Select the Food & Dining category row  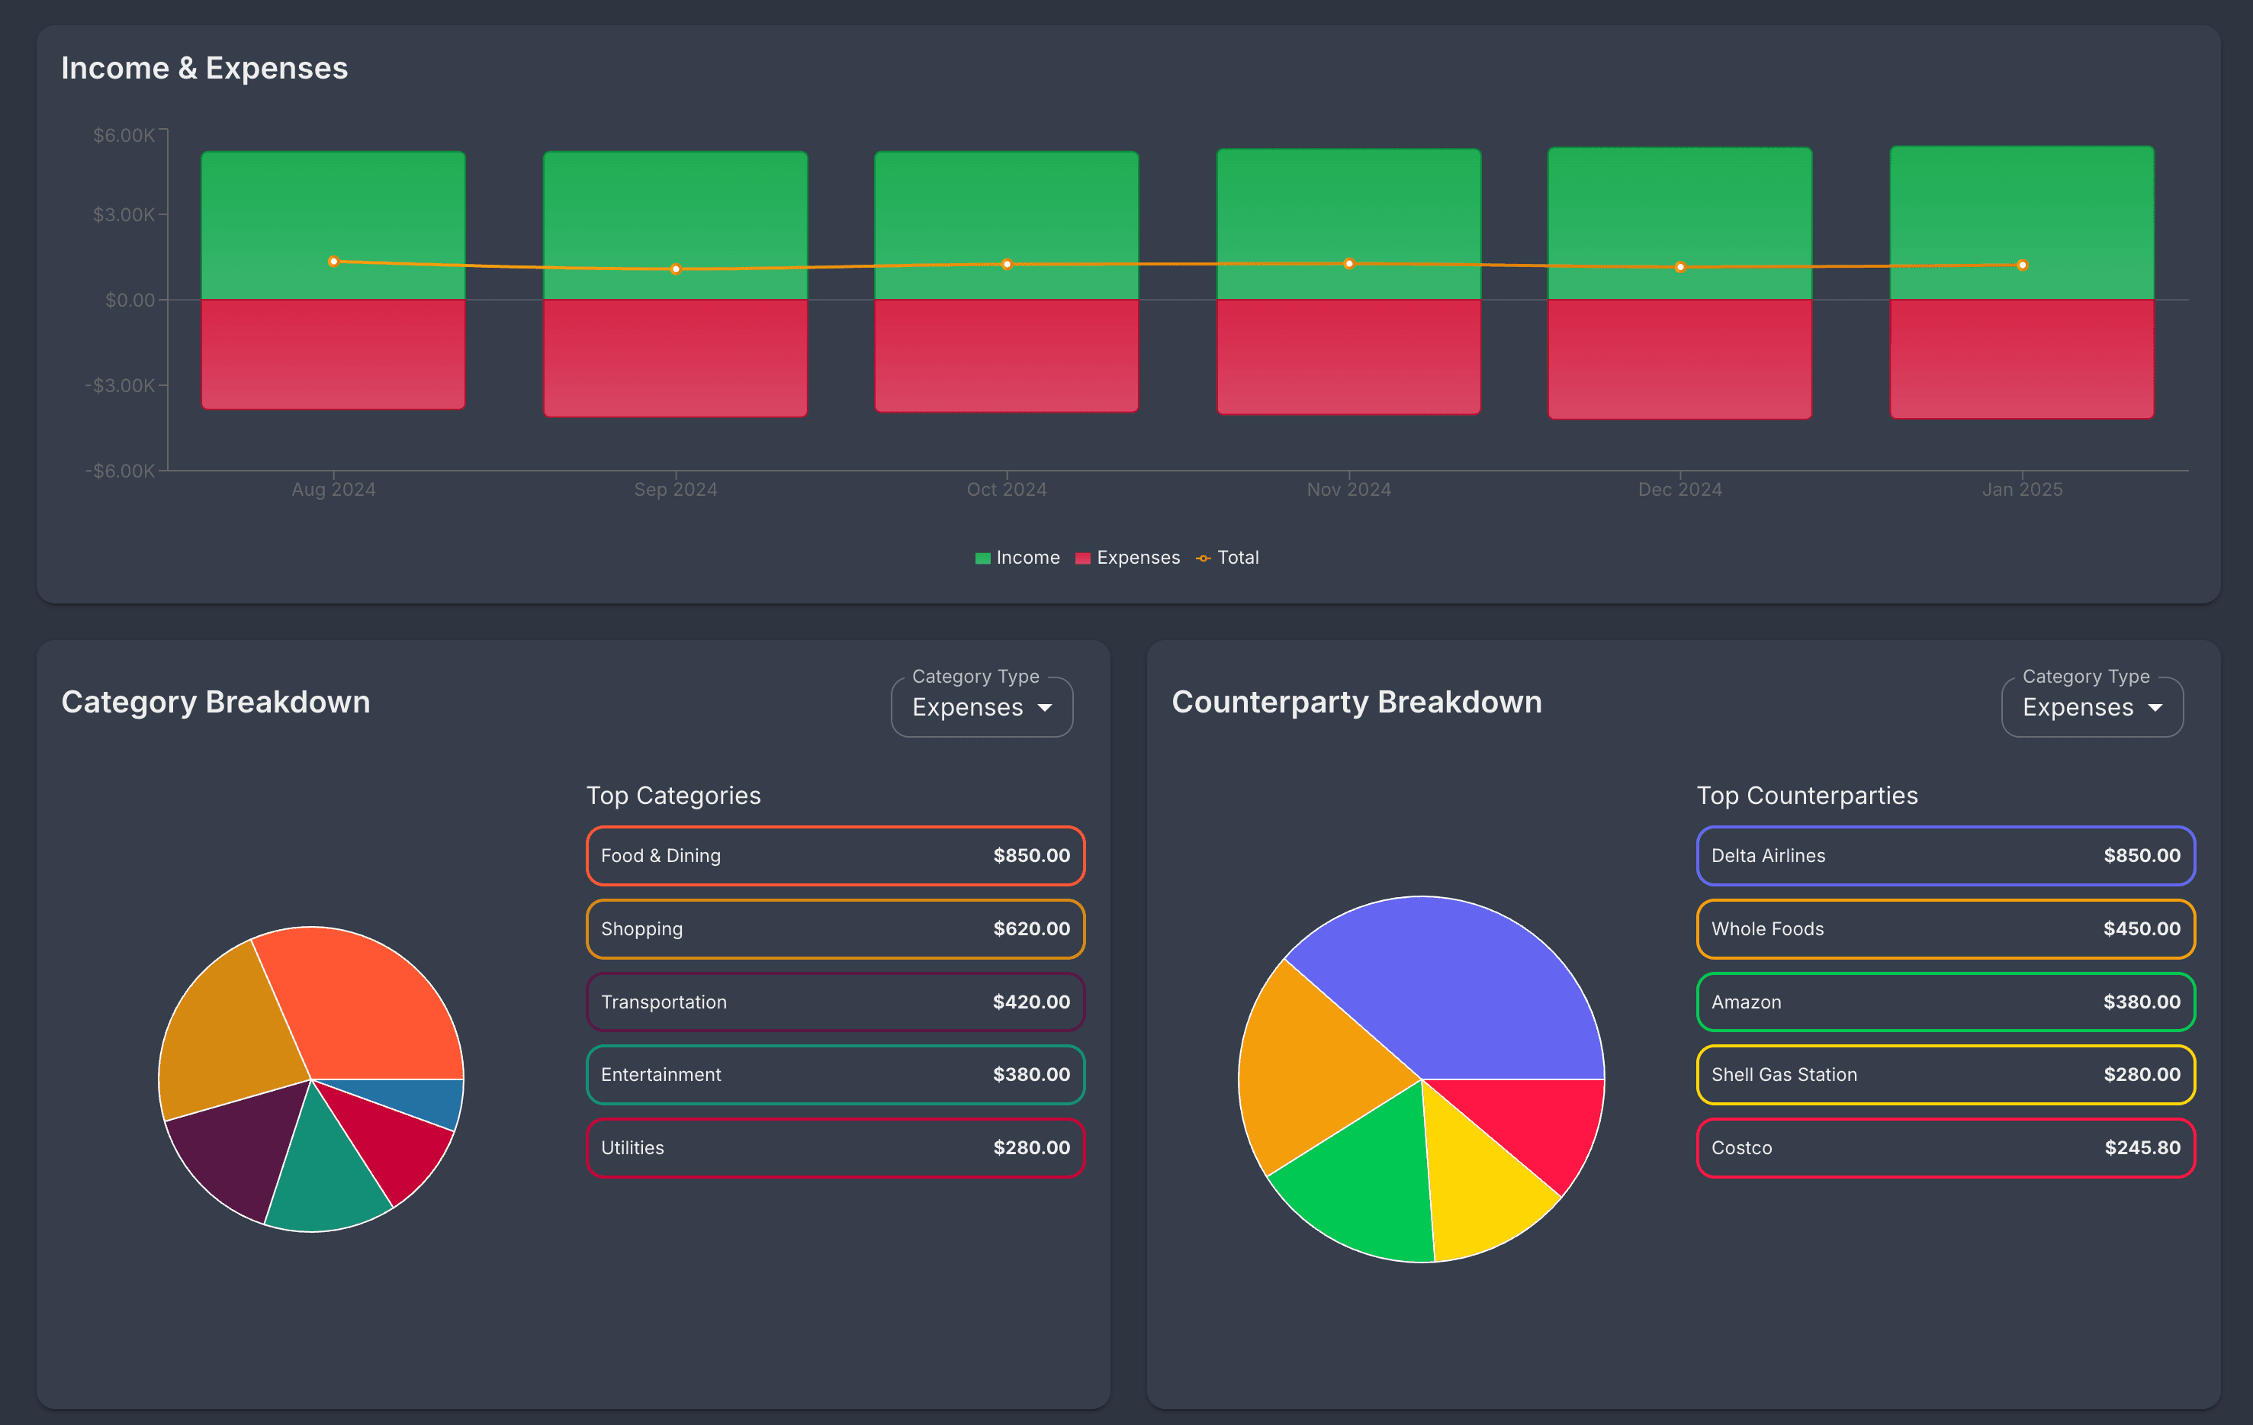pos(834,855)
